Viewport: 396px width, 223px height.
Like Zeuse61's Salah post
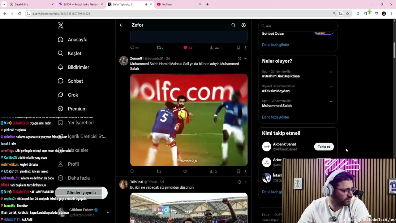[x=185, y=171]
